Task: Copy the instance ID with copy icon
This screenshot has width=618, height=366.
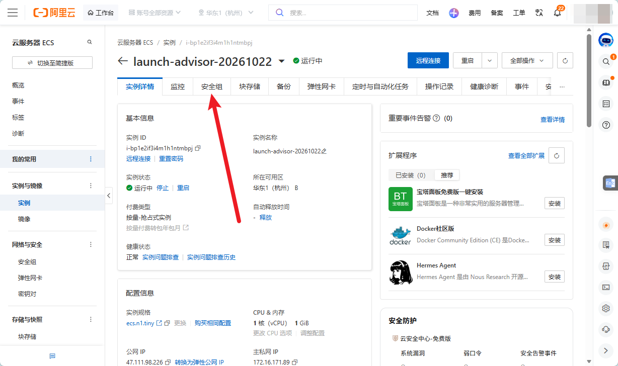Action: [x=198, y=148]
